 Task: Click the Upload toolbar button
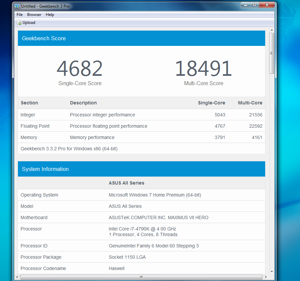pos(26,23)
